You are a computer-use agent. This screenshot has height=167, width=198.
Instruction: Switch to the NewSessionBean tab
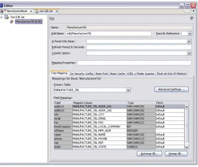pos(17,11)
